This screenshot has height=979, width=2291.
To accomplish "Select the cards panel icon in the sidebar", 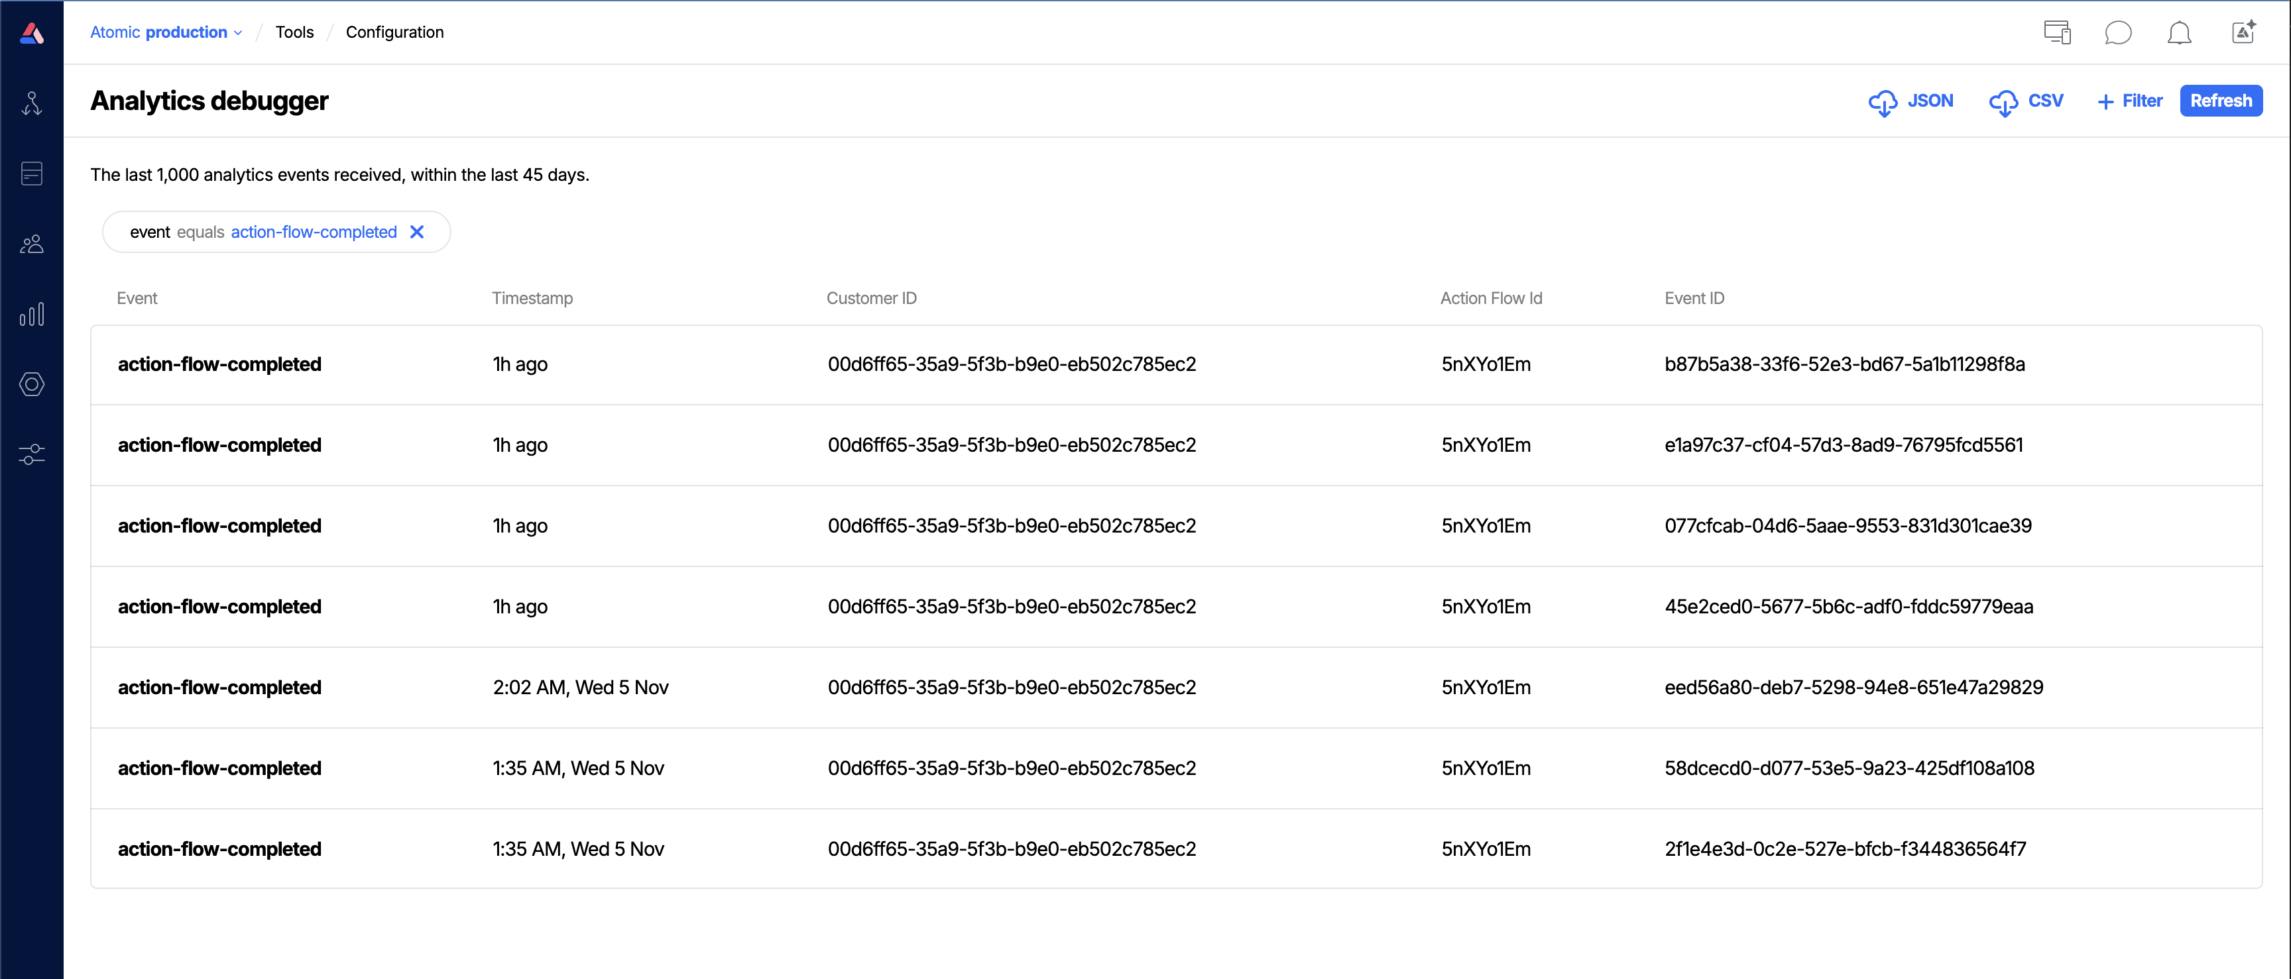I will pos(32,174).
